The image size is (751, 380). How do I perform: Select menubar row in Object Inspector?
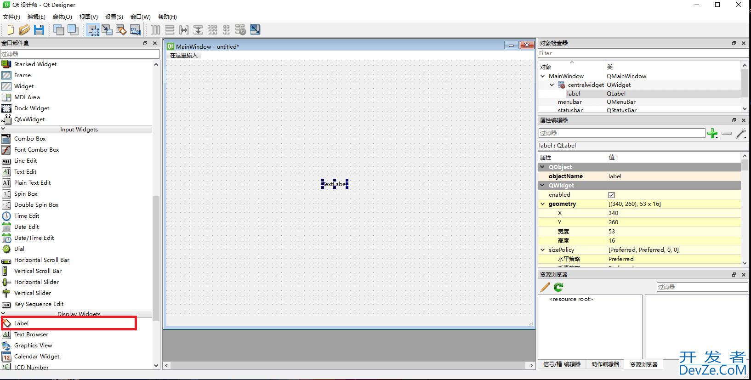coord(640,102)
